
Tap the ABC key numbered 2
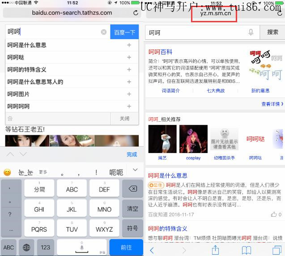(72, 188)
